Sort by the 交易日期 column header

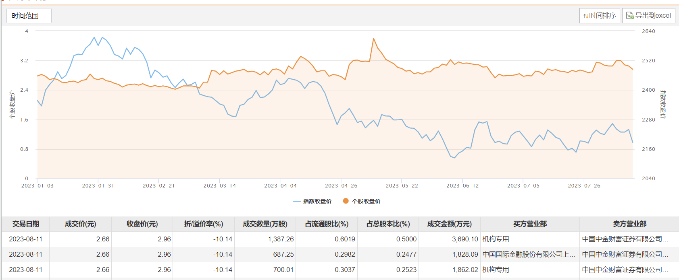click(x=26, y=224)
